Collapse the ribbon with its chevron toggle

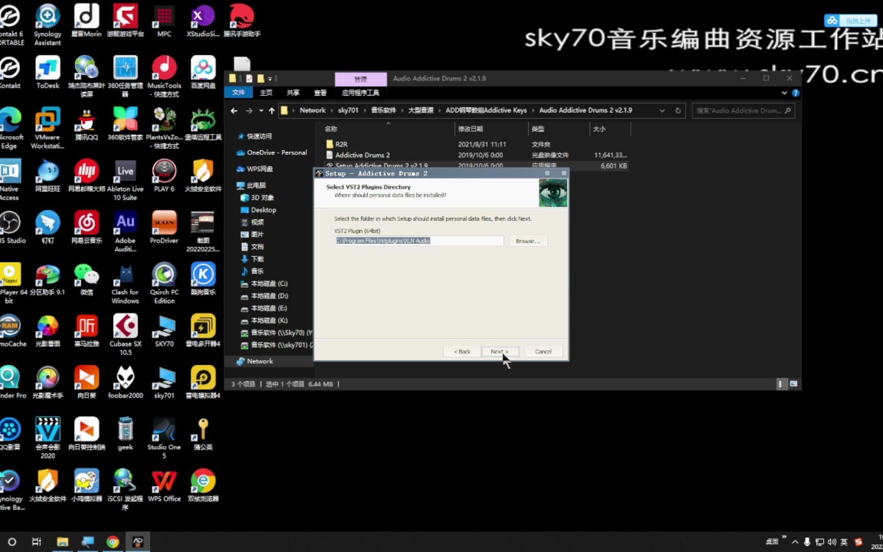click(784, 93)
